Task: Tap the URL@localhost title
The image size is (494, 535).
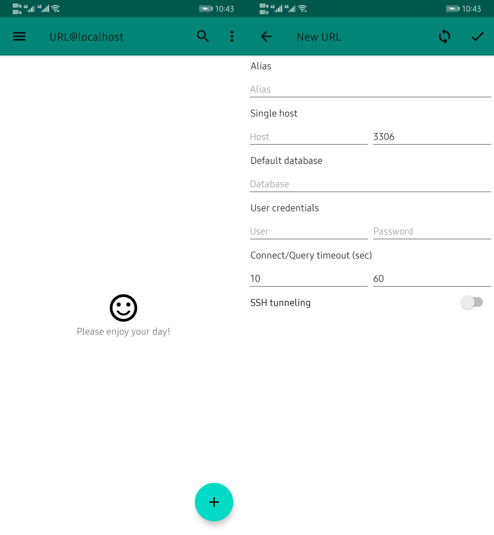Action: pos(86,37)
